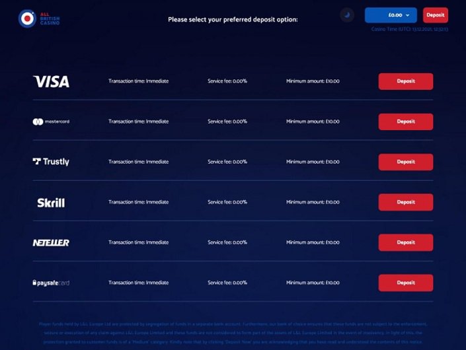
Task: Click the Trustly logo
Action: click(x=51, y=162)
